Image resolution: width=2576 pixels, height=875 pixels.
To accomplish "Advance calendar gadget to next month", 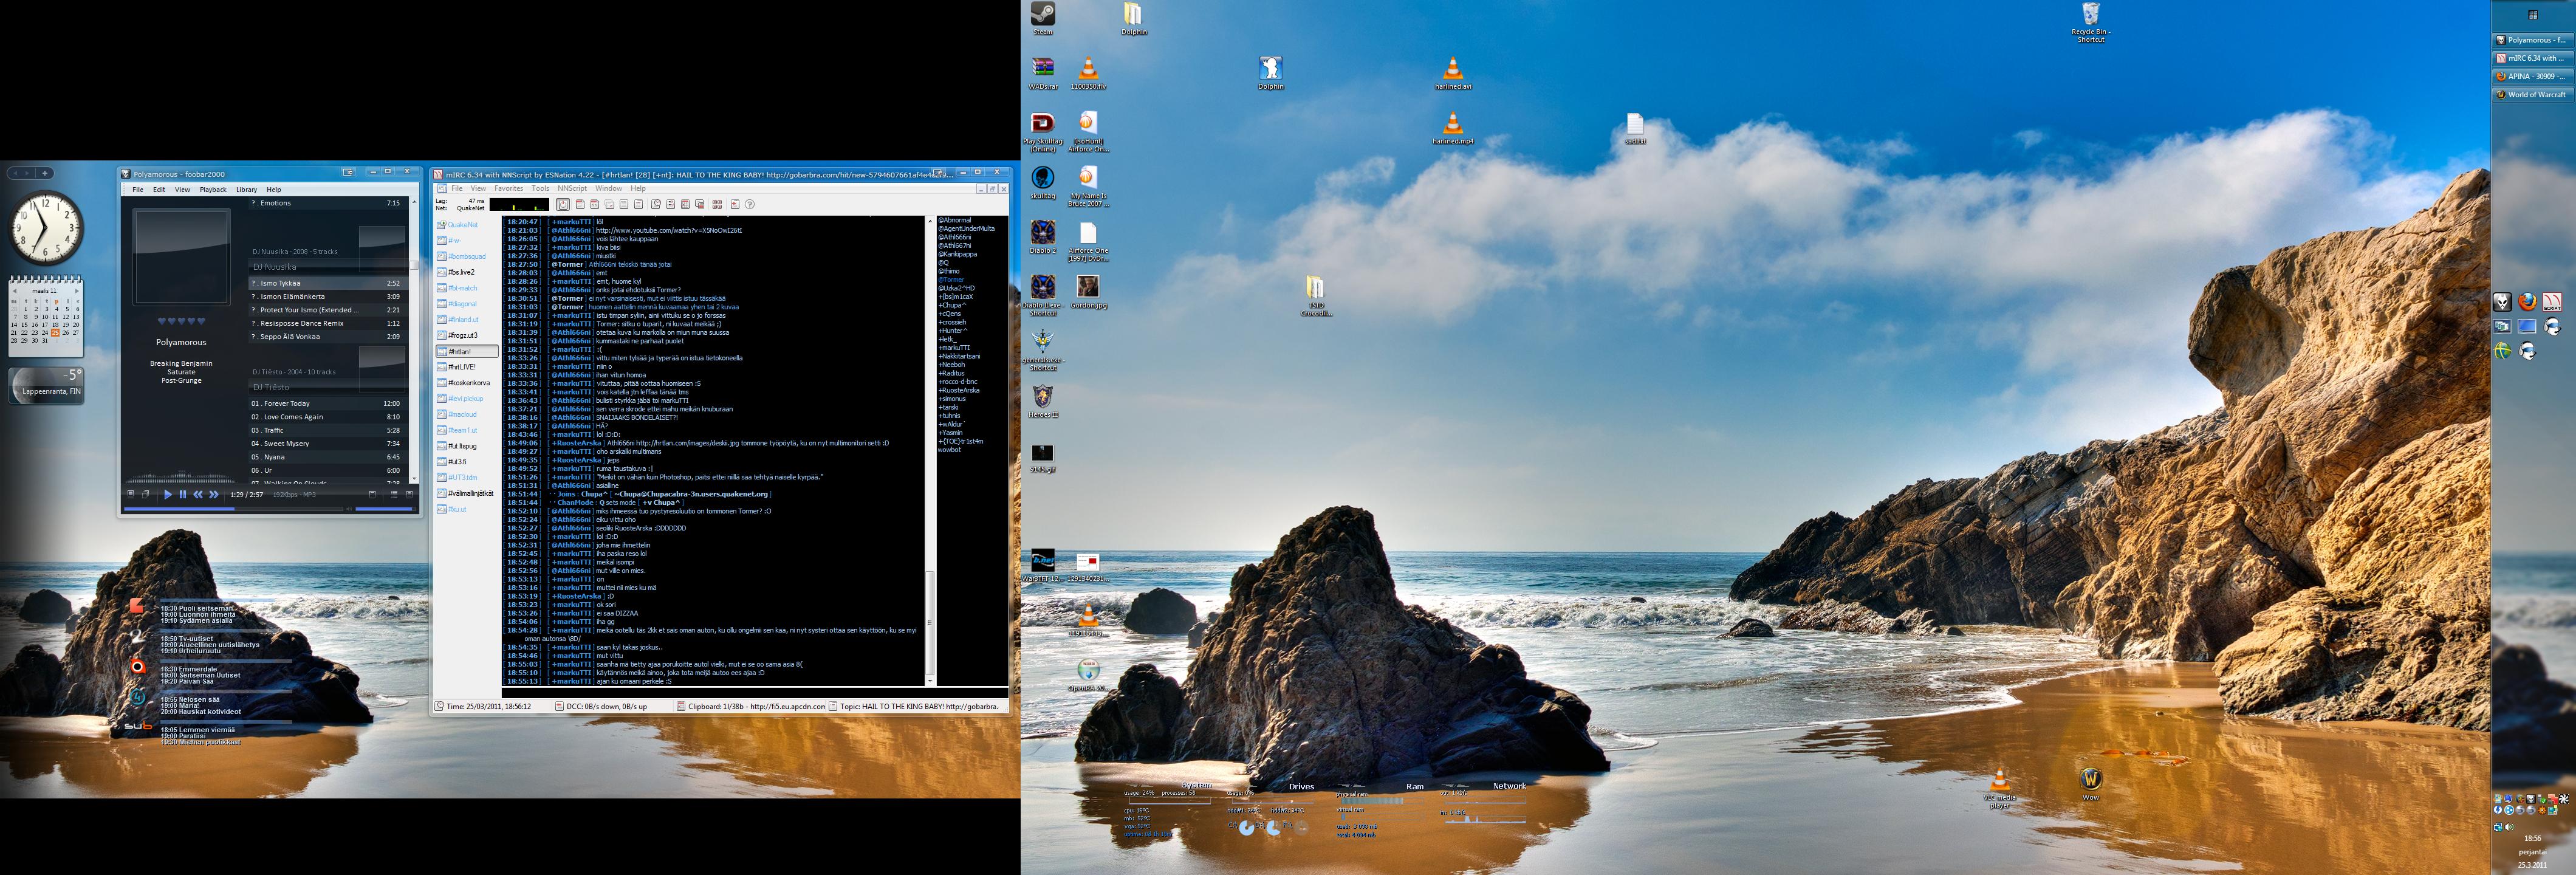I will pyautogui.click(x=77, y=291).
